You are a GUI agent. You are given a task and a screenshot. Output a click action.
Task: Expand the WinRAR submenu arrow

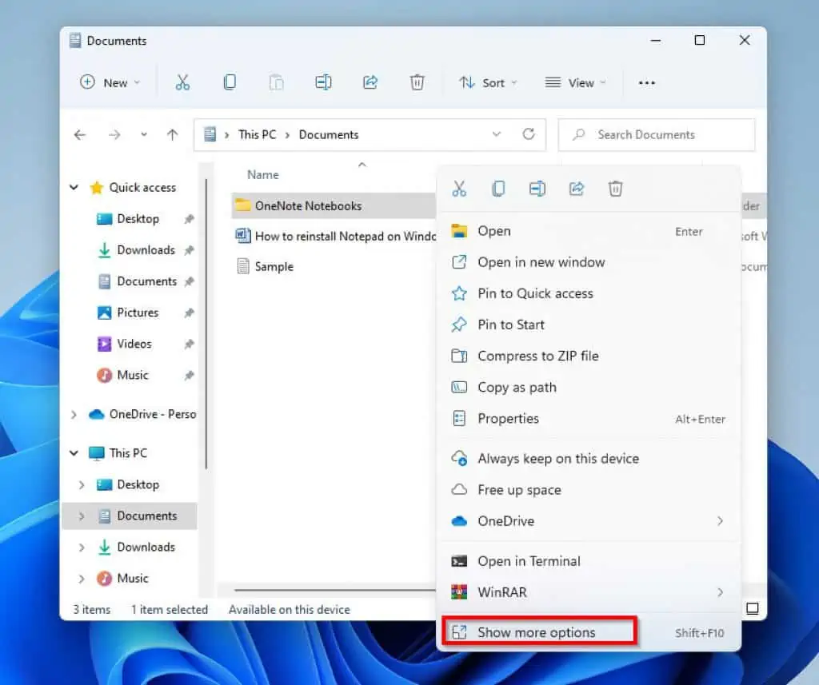point(721,591)
